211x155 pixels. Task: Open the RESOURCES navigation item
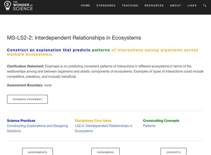click(x=154, y=5)
